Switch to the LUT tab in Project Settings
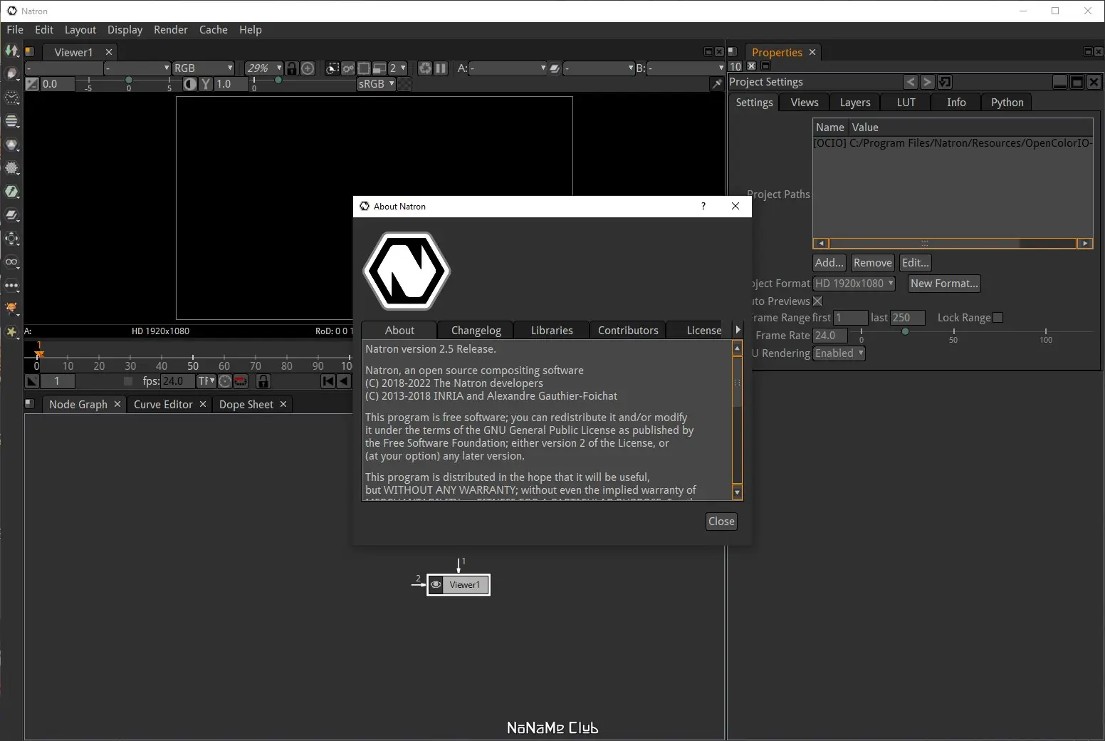This screenshot has height=741, width=1105. coord(906,103)
